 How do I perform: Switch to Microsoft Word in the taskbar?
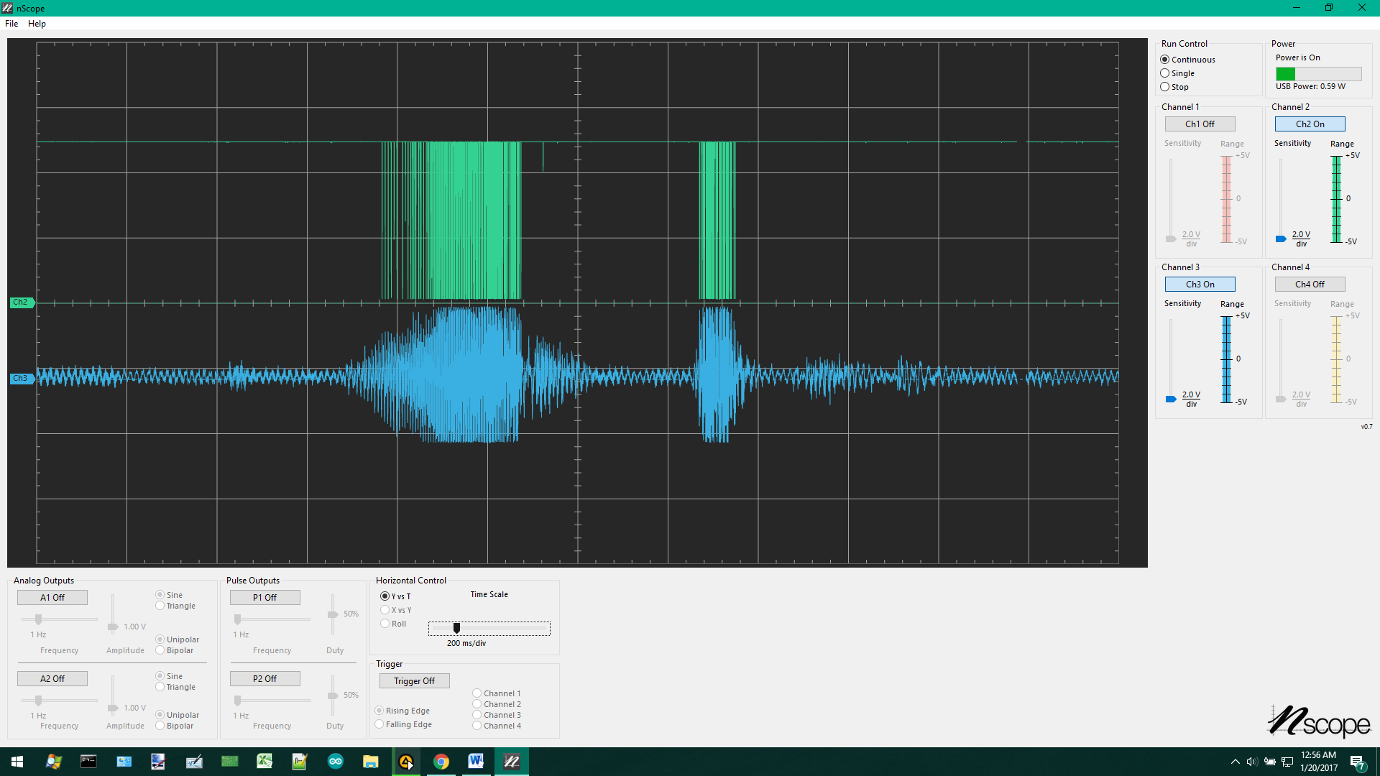click(x=476, y=761)
